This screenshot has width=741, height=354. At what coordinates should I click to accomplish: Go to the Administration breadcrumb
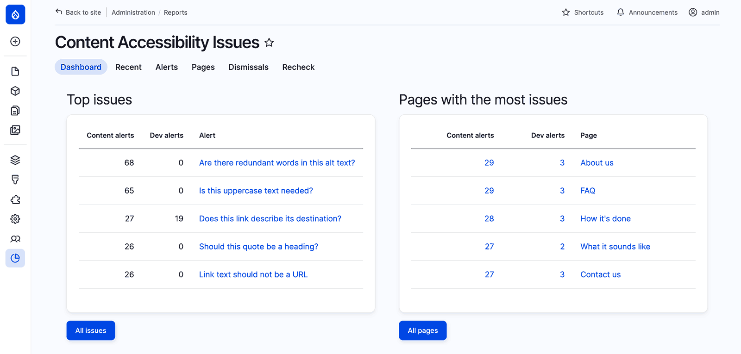(x=133, y=12)
